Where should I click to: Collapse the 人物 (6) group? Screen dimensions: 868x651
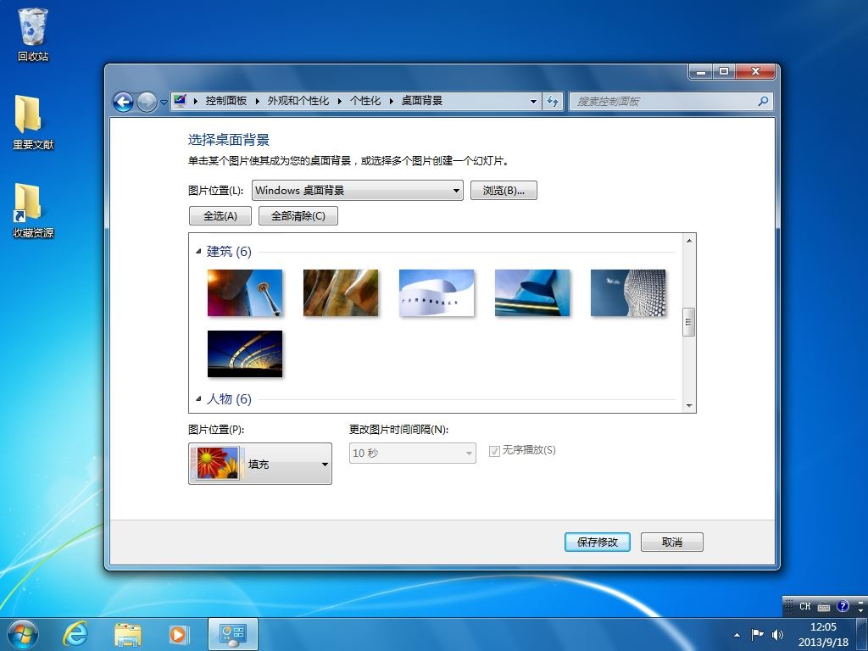tap(198, 398)
